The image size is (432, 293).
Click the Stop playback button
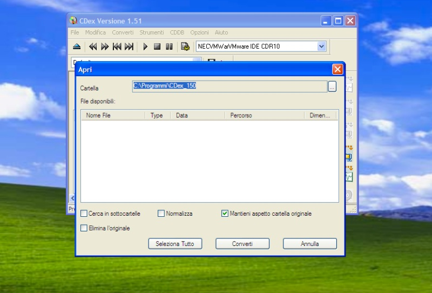[x=157, y=46]
